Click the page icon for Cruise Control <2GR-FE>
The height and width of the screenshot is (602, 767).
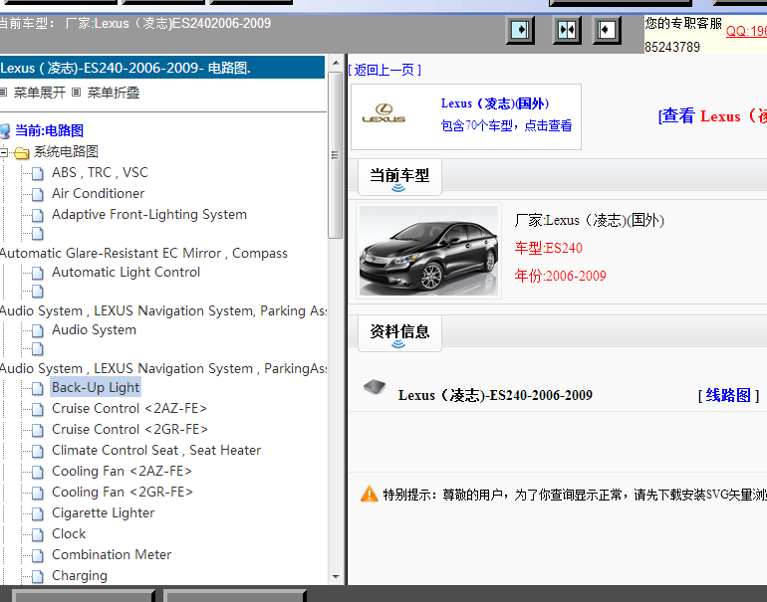click(38, 431)
